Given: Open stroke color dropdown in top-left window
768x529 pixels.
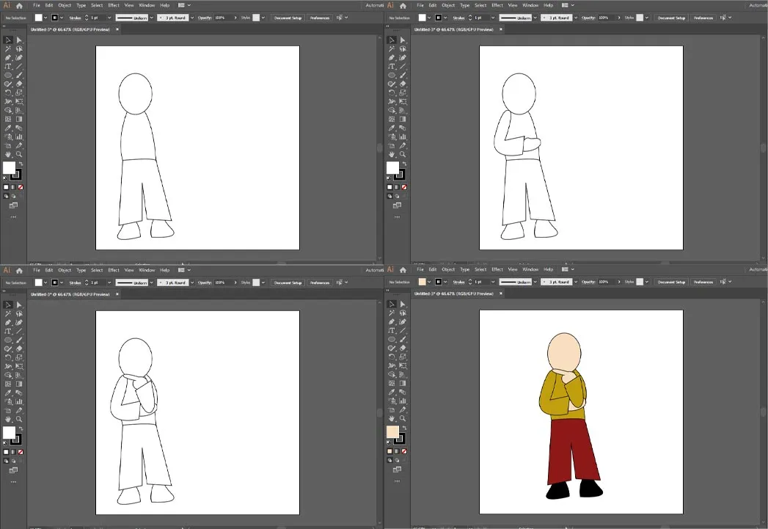Looking at the screenshot, I should click(x=62, y=18).
